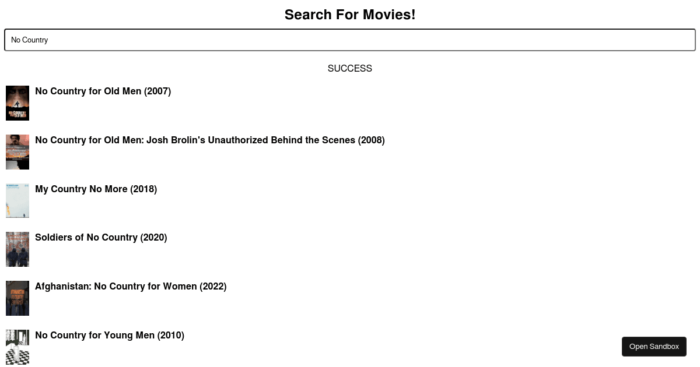Open No Country for Young Men (2010)

[109, 336]
